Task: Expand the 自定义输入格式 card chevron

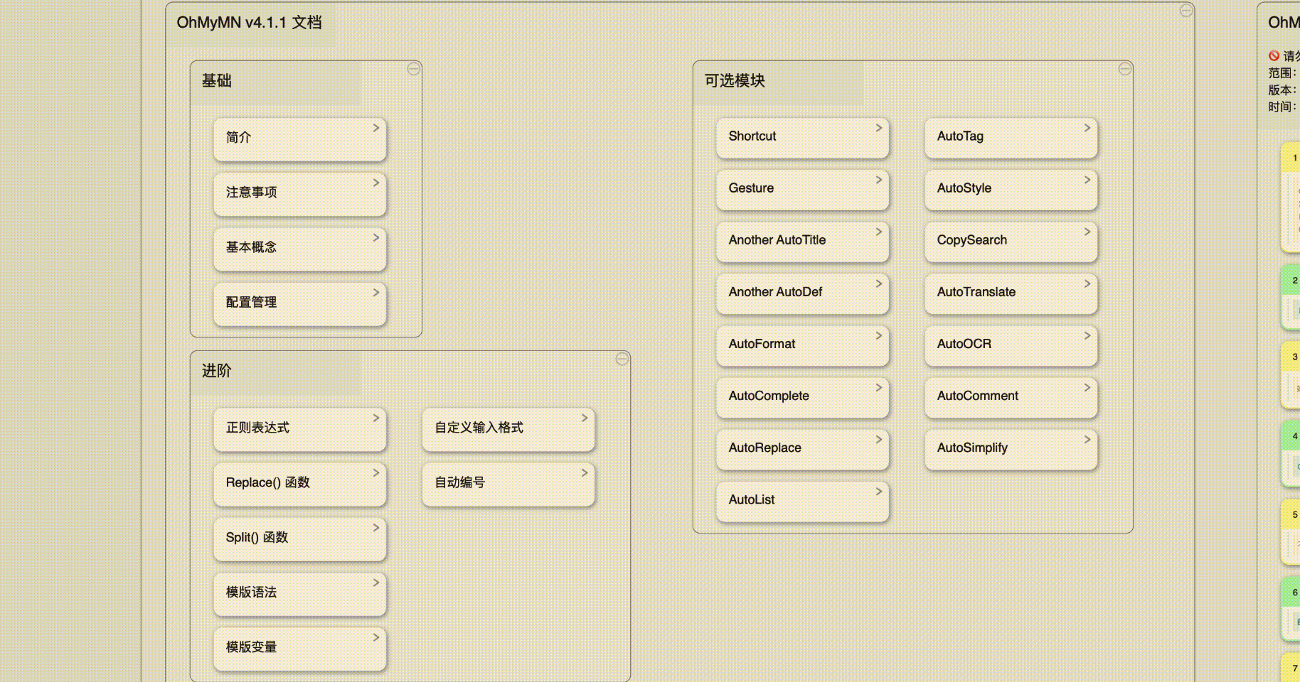Action: tap(585, 418)
